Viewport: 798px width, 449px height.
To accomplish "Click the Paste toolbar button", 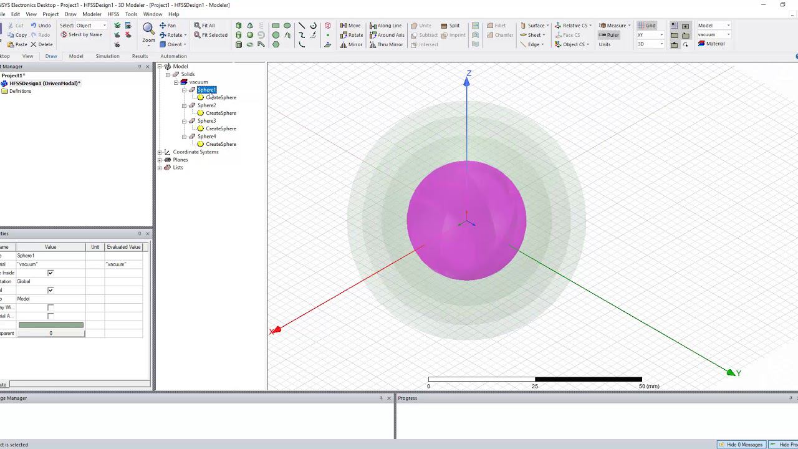I will (x=17, y=44).
